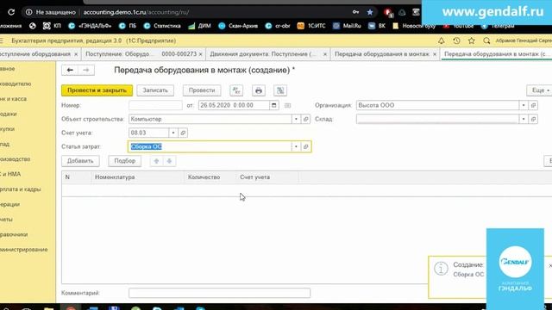Open Банк и касса section

point(14,99)
